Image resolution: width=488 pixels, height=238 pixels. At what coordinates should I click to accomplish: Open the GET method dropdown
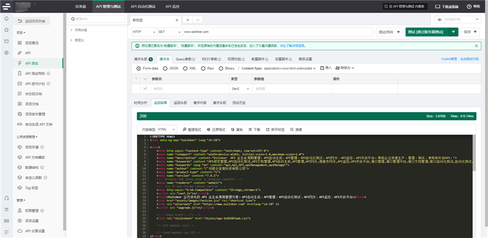click(x=170, y=32)
